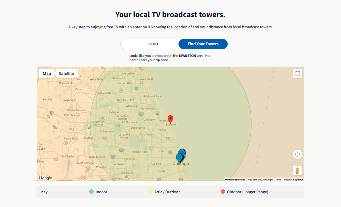
Task: Click the green Indoor key swatch
Action: tap(92, 192)
